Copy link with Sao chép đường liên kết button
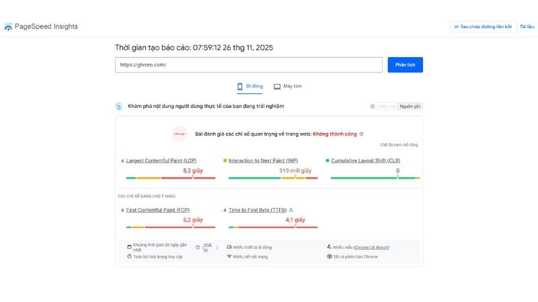The image size is (538, 302). [x=483, y=27]
